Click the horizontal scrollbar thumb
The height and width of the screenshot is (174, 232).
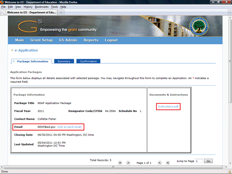(113, 167)
